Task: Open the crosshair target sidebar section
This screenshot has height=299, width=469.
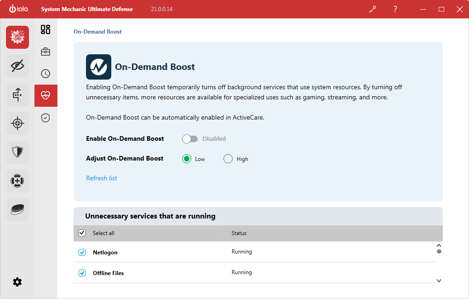Action: (17, 123)
